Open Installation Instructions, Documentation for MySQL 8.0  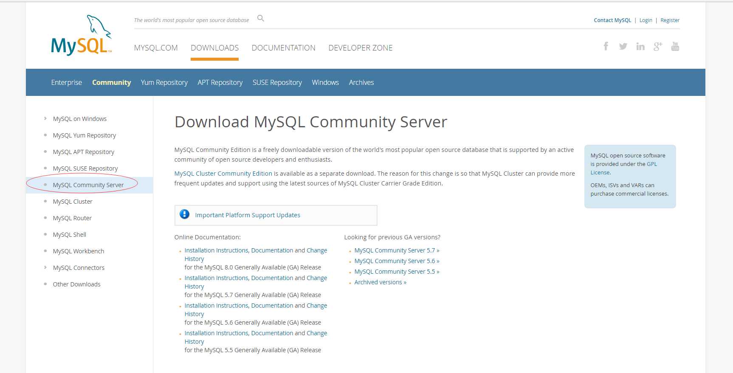click(239, 250)
